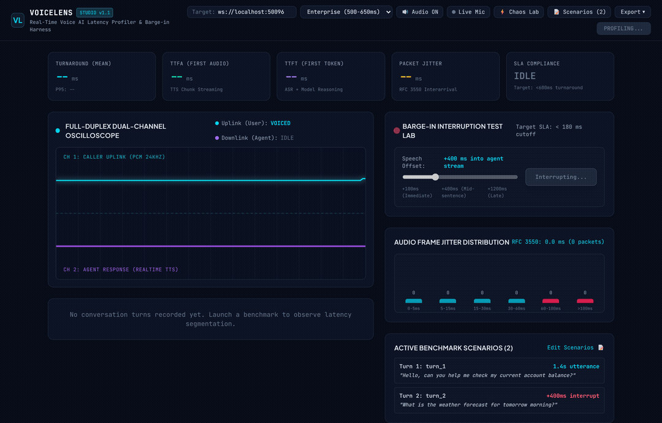Open the Chaos Lab panel
Viewport: 662px width, 423px height.
[519, 12]
